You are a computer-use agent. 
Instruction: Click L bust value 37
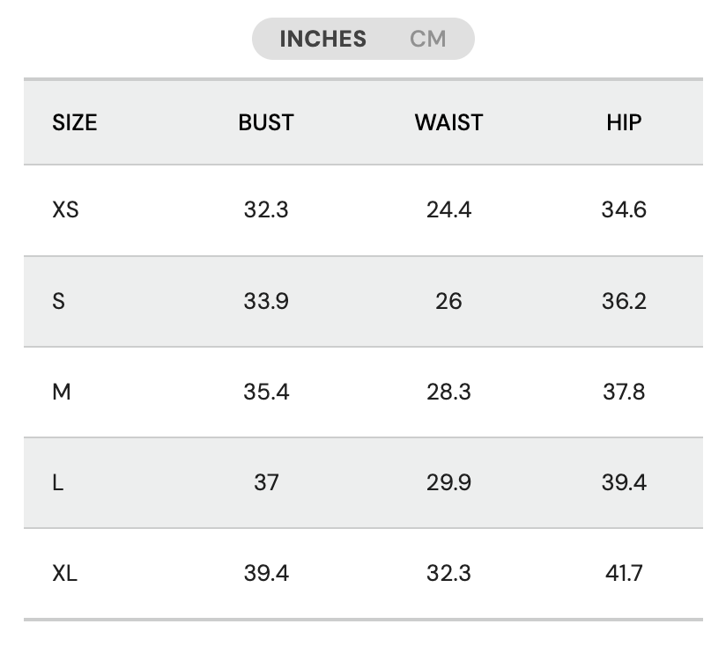(x=266, y=482)
